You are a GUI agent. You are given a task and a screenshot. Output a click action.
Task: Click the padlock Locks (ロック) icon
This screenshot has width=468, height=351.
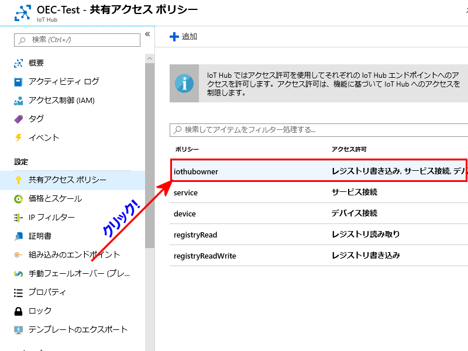click(18, 311)
